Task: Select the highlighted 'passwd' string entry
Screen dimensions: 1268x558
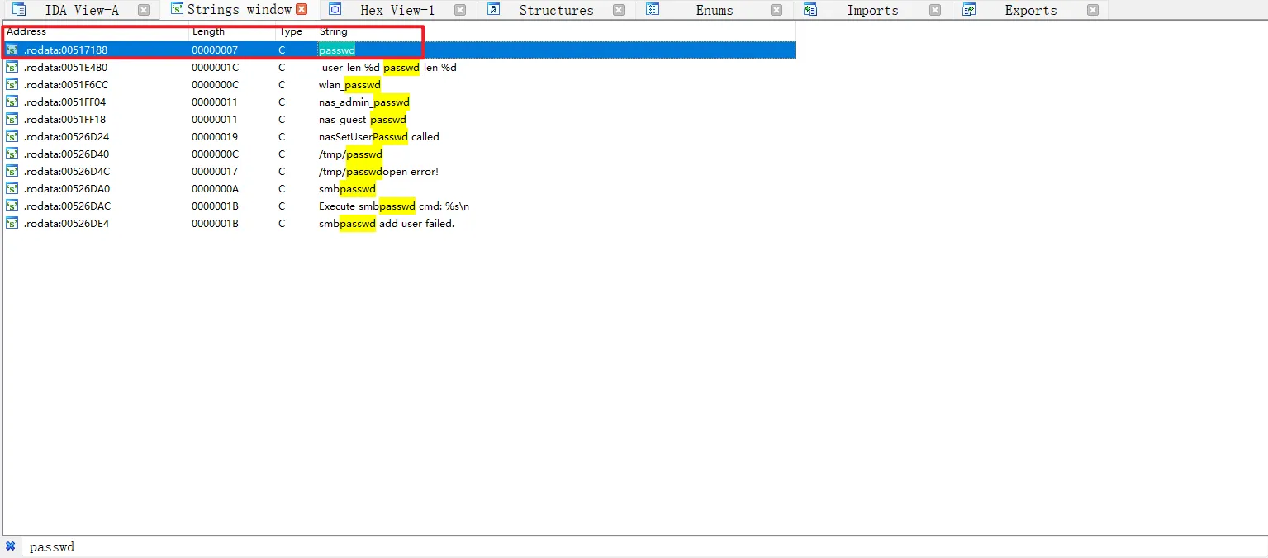Action: (337, 50)
